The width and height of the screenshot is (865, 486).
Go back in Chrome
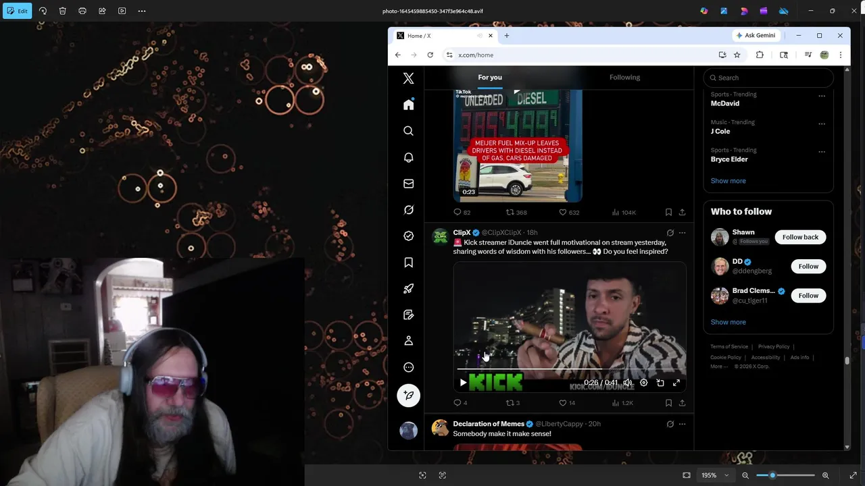click(x=398, y=55)
